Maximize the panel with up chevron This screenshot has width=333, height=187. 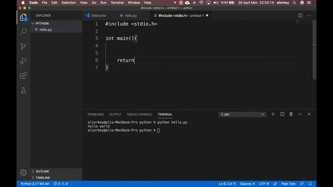(x=300, y=114)
